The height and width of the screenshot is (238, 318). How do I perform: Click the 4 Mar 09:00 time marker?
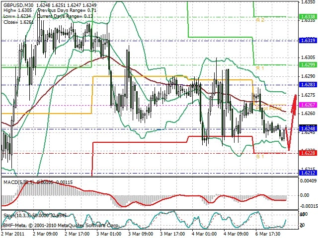pos(236,234)
